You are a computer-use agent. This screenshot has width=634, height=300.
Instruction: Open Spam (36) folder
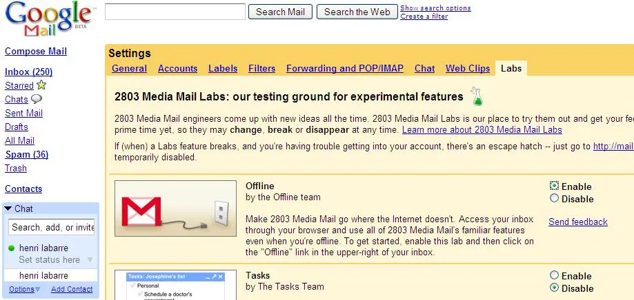(26, 154)
